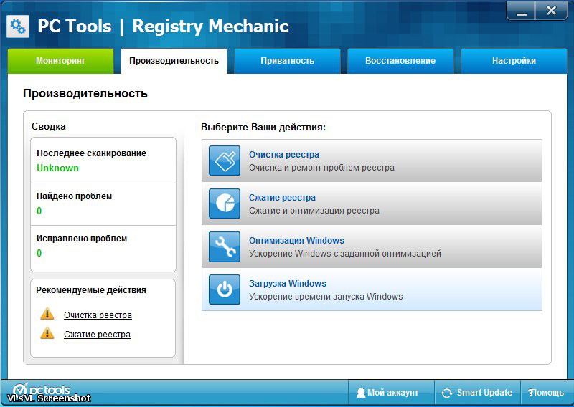Click the registry cleaning brush icon
Screen dimensions: 574x407
(224, 161)
